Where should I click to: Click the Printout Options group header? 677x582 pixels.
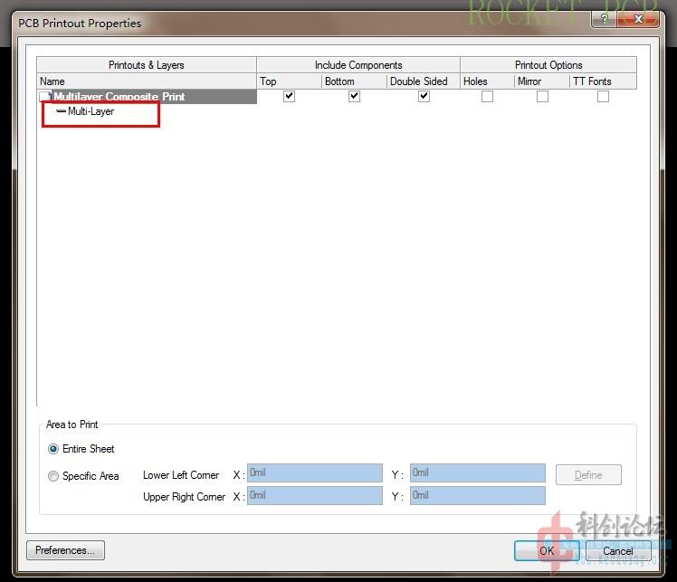point(548,65)
